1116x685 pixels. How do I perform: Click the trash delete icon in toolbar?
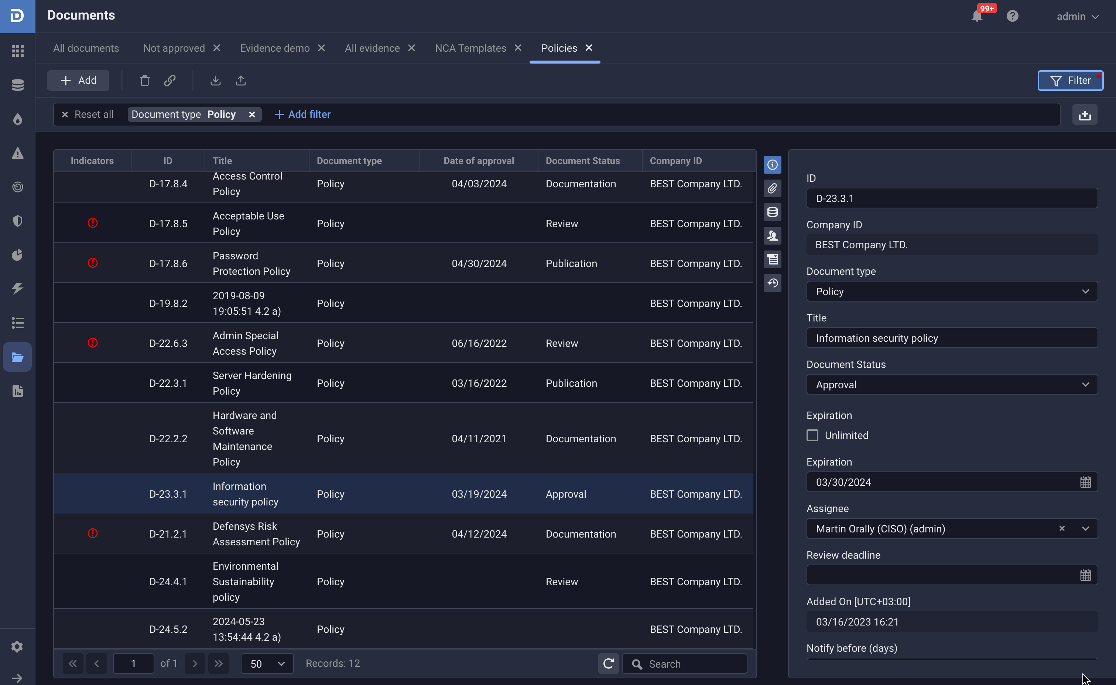click(144, 81)
